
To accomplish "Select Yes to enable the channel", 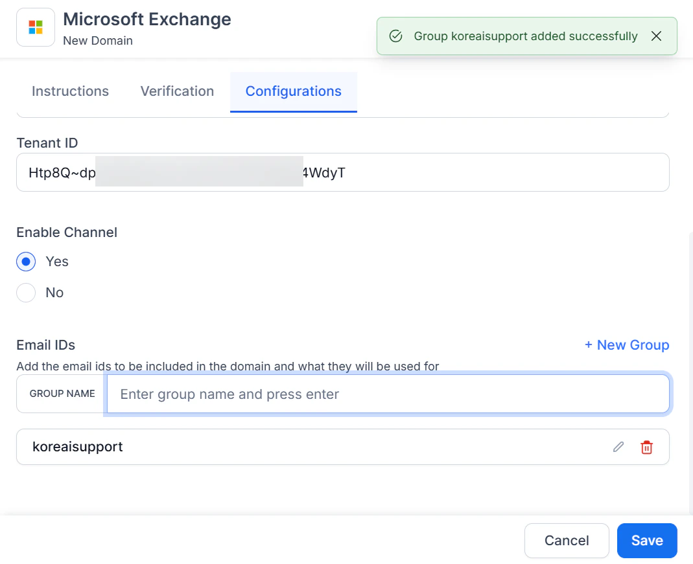I will tap(26, 262).
